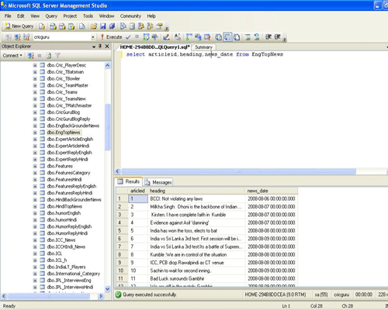The width and height of the screenshot is (388, 310).
Task: Open the Query menu
Action: pos(51,16)
